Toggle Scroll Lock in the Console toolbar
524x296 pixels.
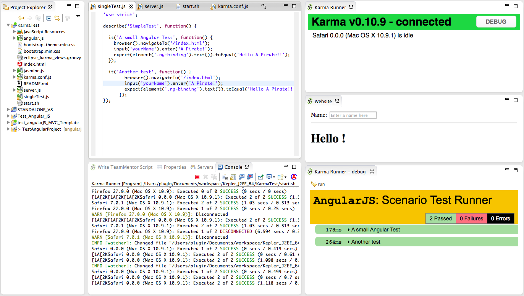[233, 177]
